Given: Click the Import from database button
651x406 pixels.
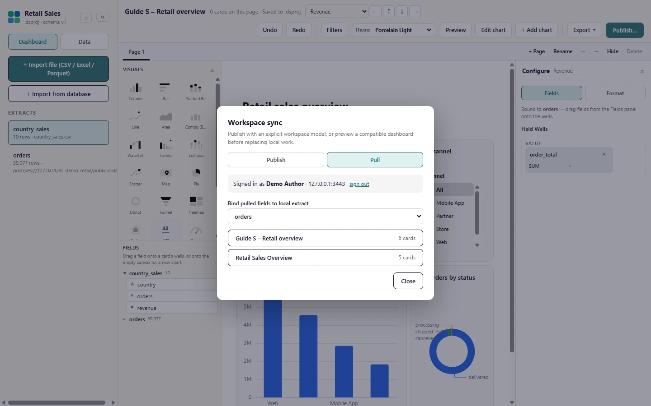Looking at the screenshot, I should pos(58,94).
